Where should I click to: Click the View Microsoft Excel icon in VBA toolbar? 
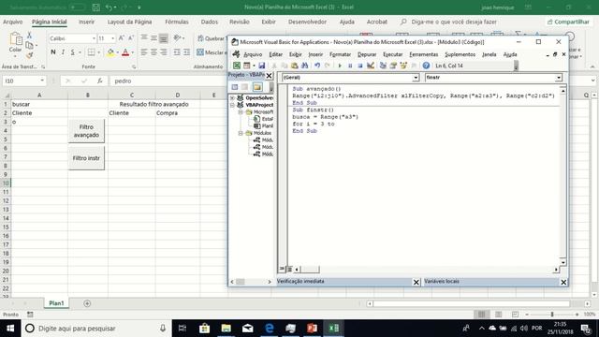[x=237, y=66]
